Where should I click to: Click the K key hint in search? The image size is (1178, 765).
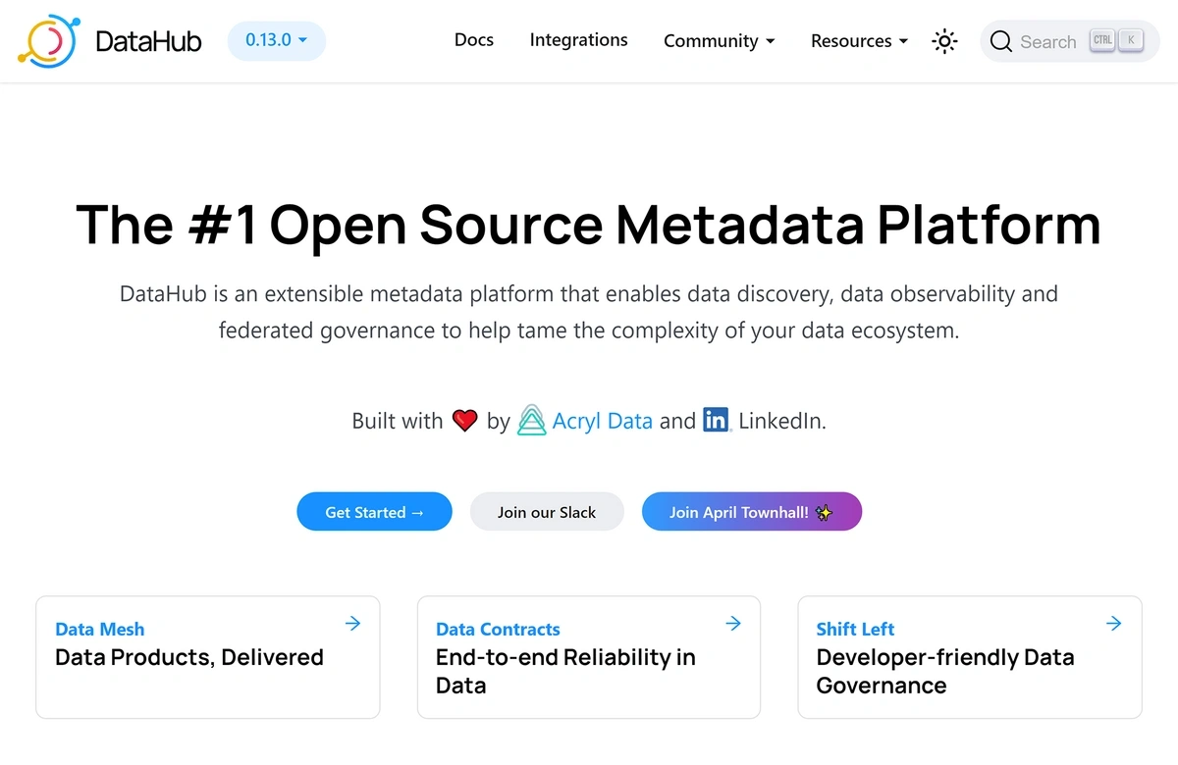1132,40
